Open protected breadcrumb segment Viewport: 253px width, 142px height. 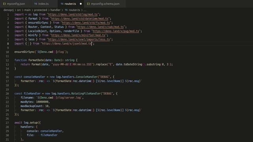40,10
